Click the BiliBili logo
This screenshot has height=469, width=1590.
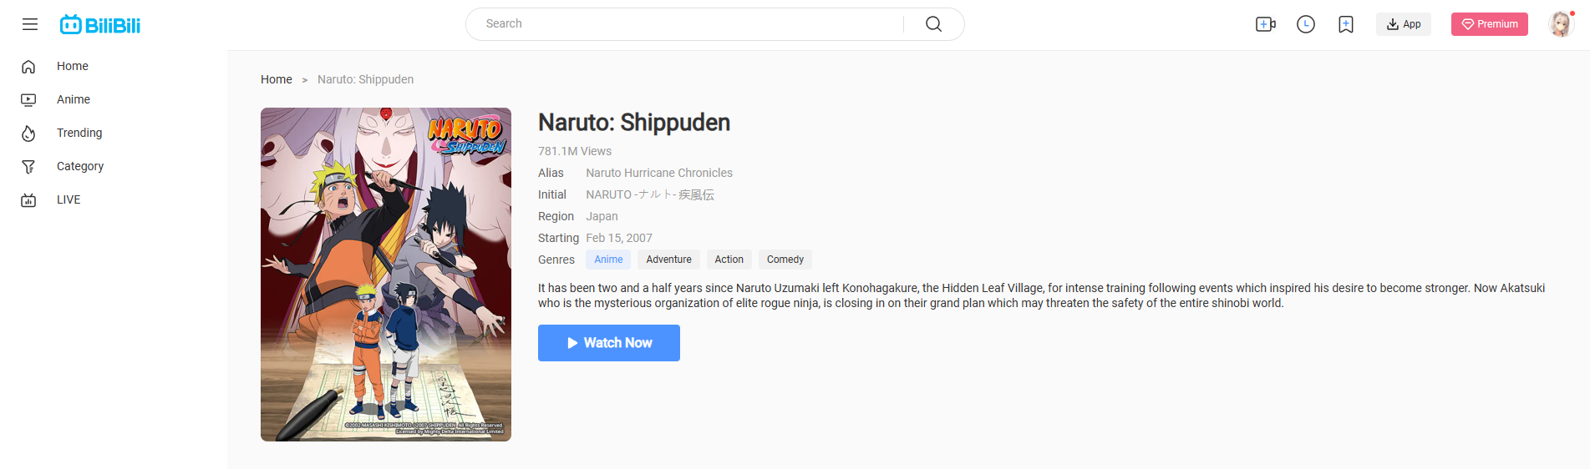(100, 25)
